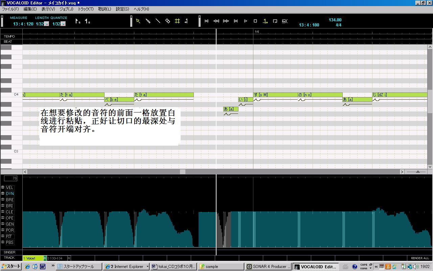Select the CLE parameter button
433x271 pixels.
tap(10, 212)
